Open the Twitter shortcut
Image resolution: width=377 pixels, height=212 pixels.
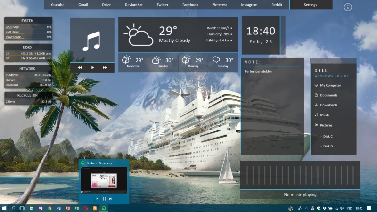162,5
